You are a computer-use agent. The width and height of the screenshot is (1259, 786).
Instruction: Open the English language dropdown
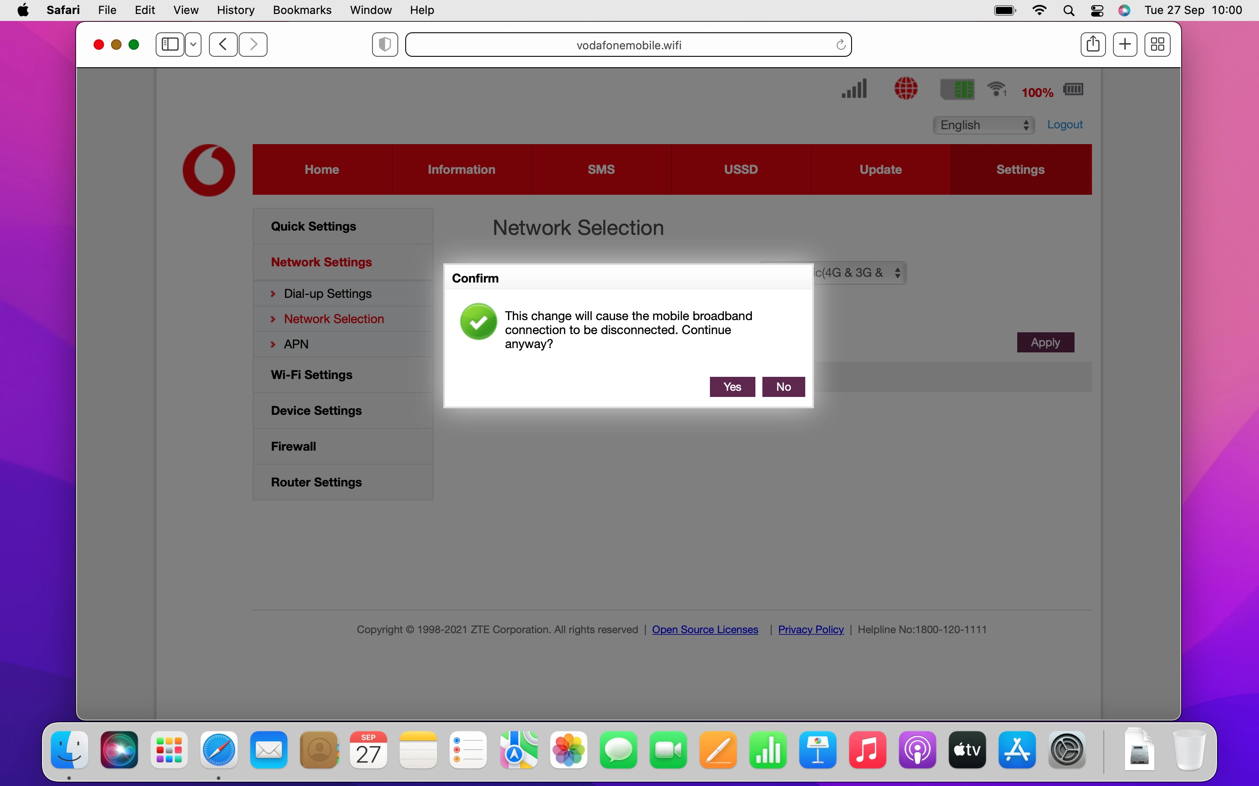point(983,125)
